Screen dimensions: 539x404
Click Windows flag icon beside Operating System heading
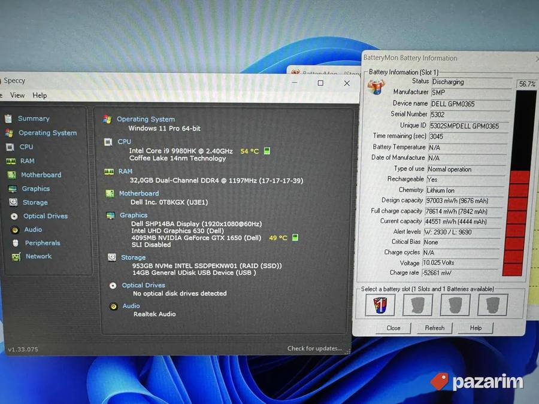[107, 119]
